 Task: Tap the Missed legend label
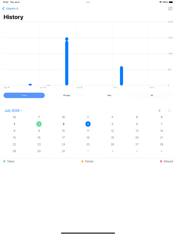coord(168,162)
